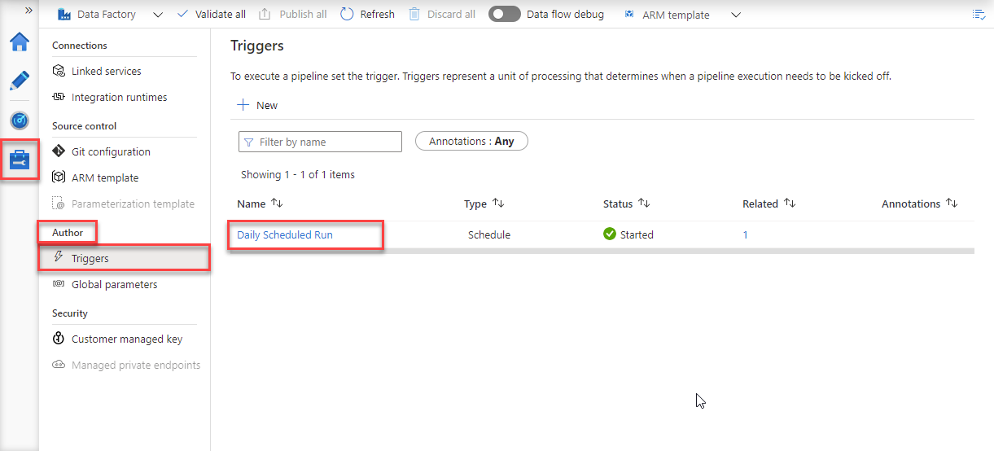Open the Home hub icon
This screenshot has width=994, height=451.
(x=20, y=42)
